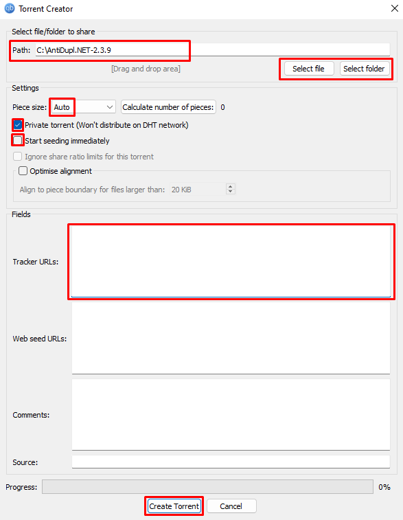This screenshot has width=403, height=520.
Task: Click into the Comments text area
Action: [x=231, y=414]
